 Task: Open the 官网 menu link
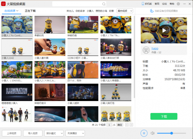[x=157, y=4]
